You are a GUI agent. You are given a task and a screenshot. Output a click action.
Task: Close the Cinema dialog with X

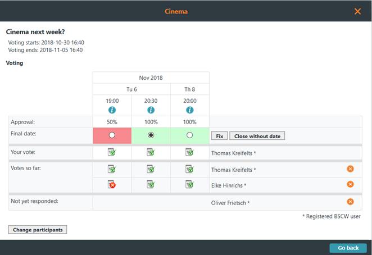click(357, 11)
